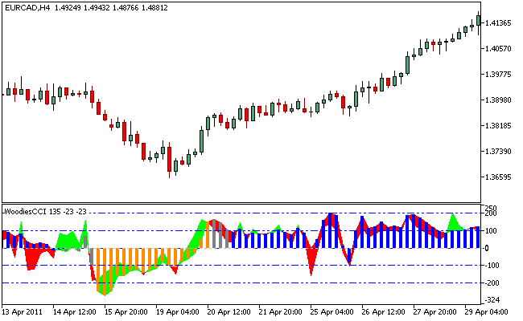Click the 250 indicator scale label
This screenshot has width=523, height=321.
point(491,208)
